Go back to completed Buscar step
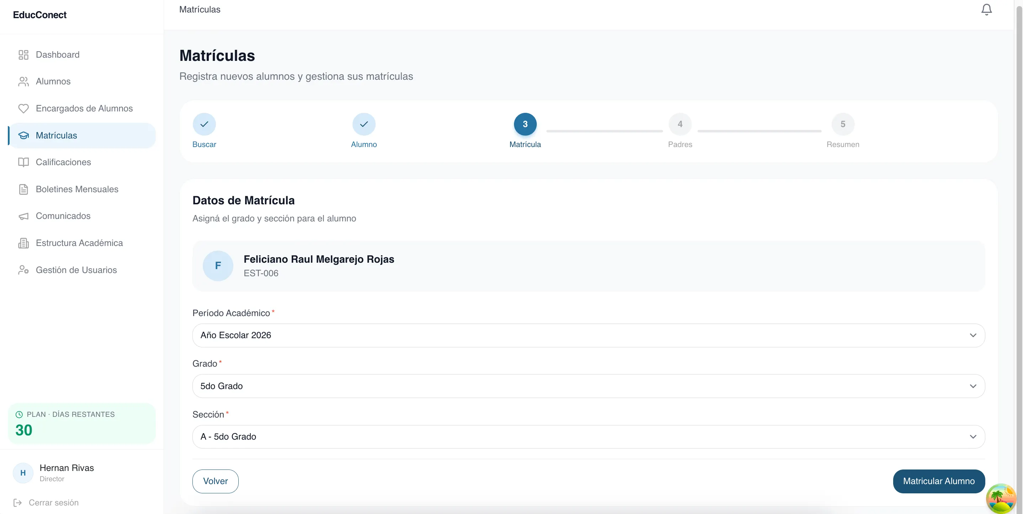1023x514 pixels. point(204,125)
